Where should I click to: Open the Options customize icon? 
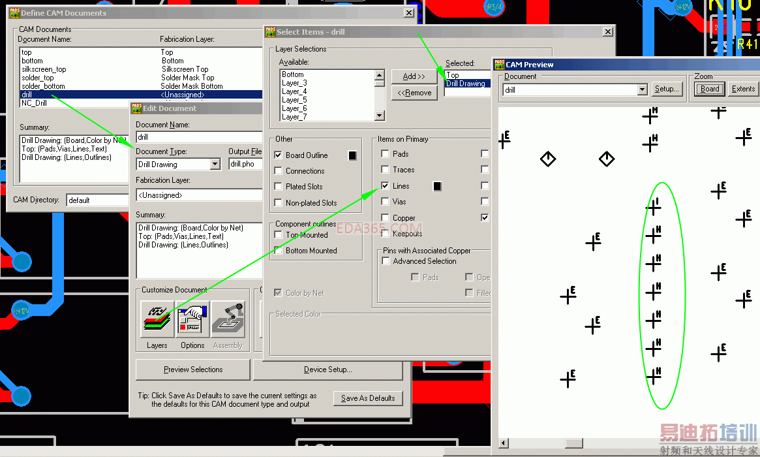(193, 319)
